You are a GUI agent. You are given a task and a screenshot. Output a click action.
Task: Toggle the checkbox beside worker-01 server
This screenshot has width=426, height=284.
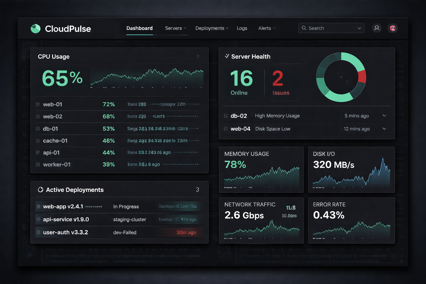pos(38,165)
